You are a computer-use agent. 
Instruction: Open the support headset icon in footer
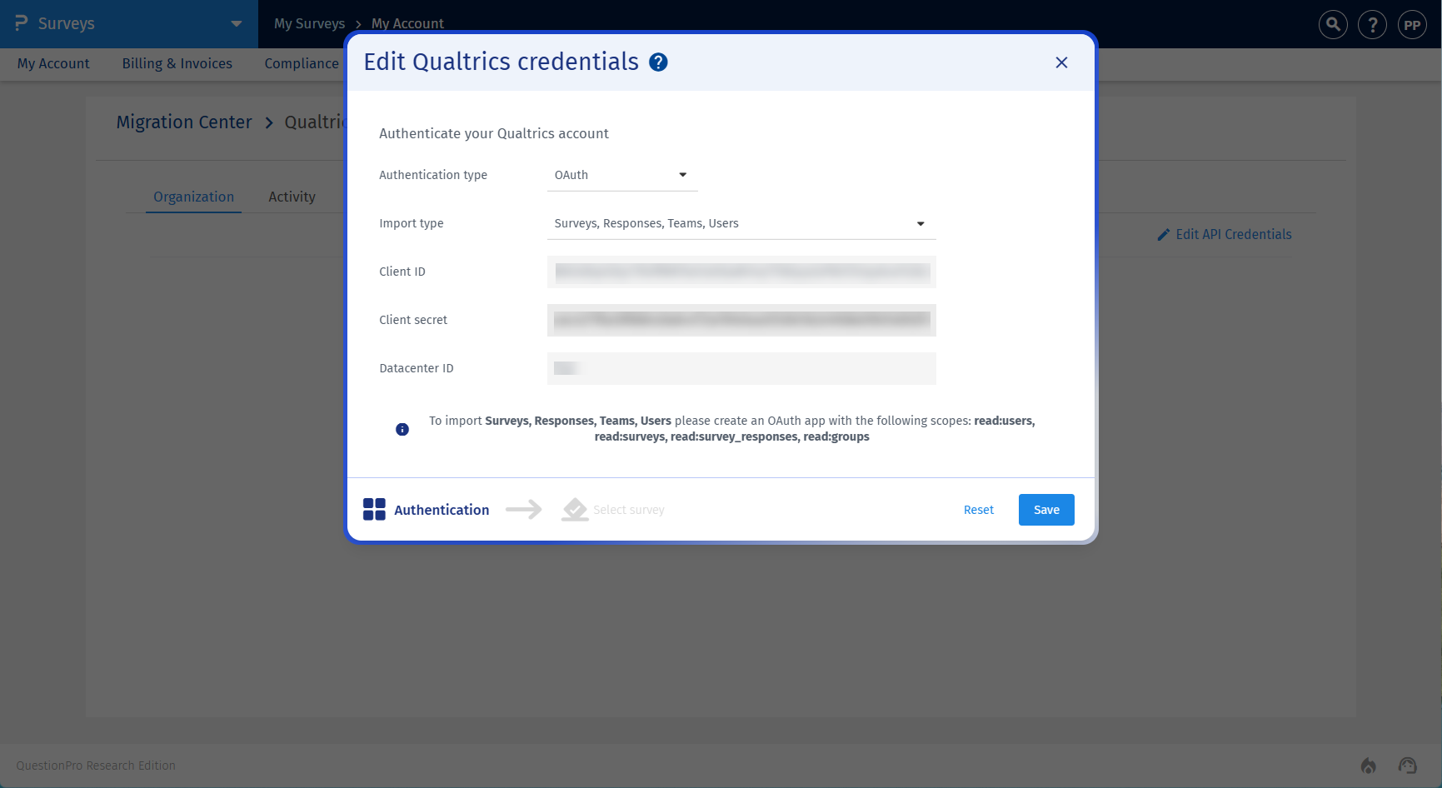[1408, 766]
